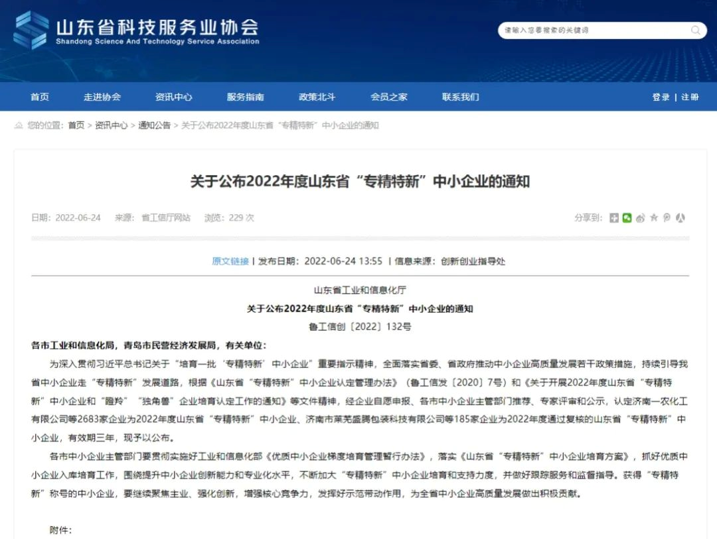
Task: Select the 服务指南 navigation item
Action: click(246, 97)
